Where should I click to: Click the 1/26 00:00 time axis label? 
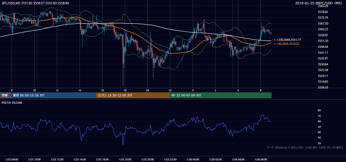[x=193, y=160]
